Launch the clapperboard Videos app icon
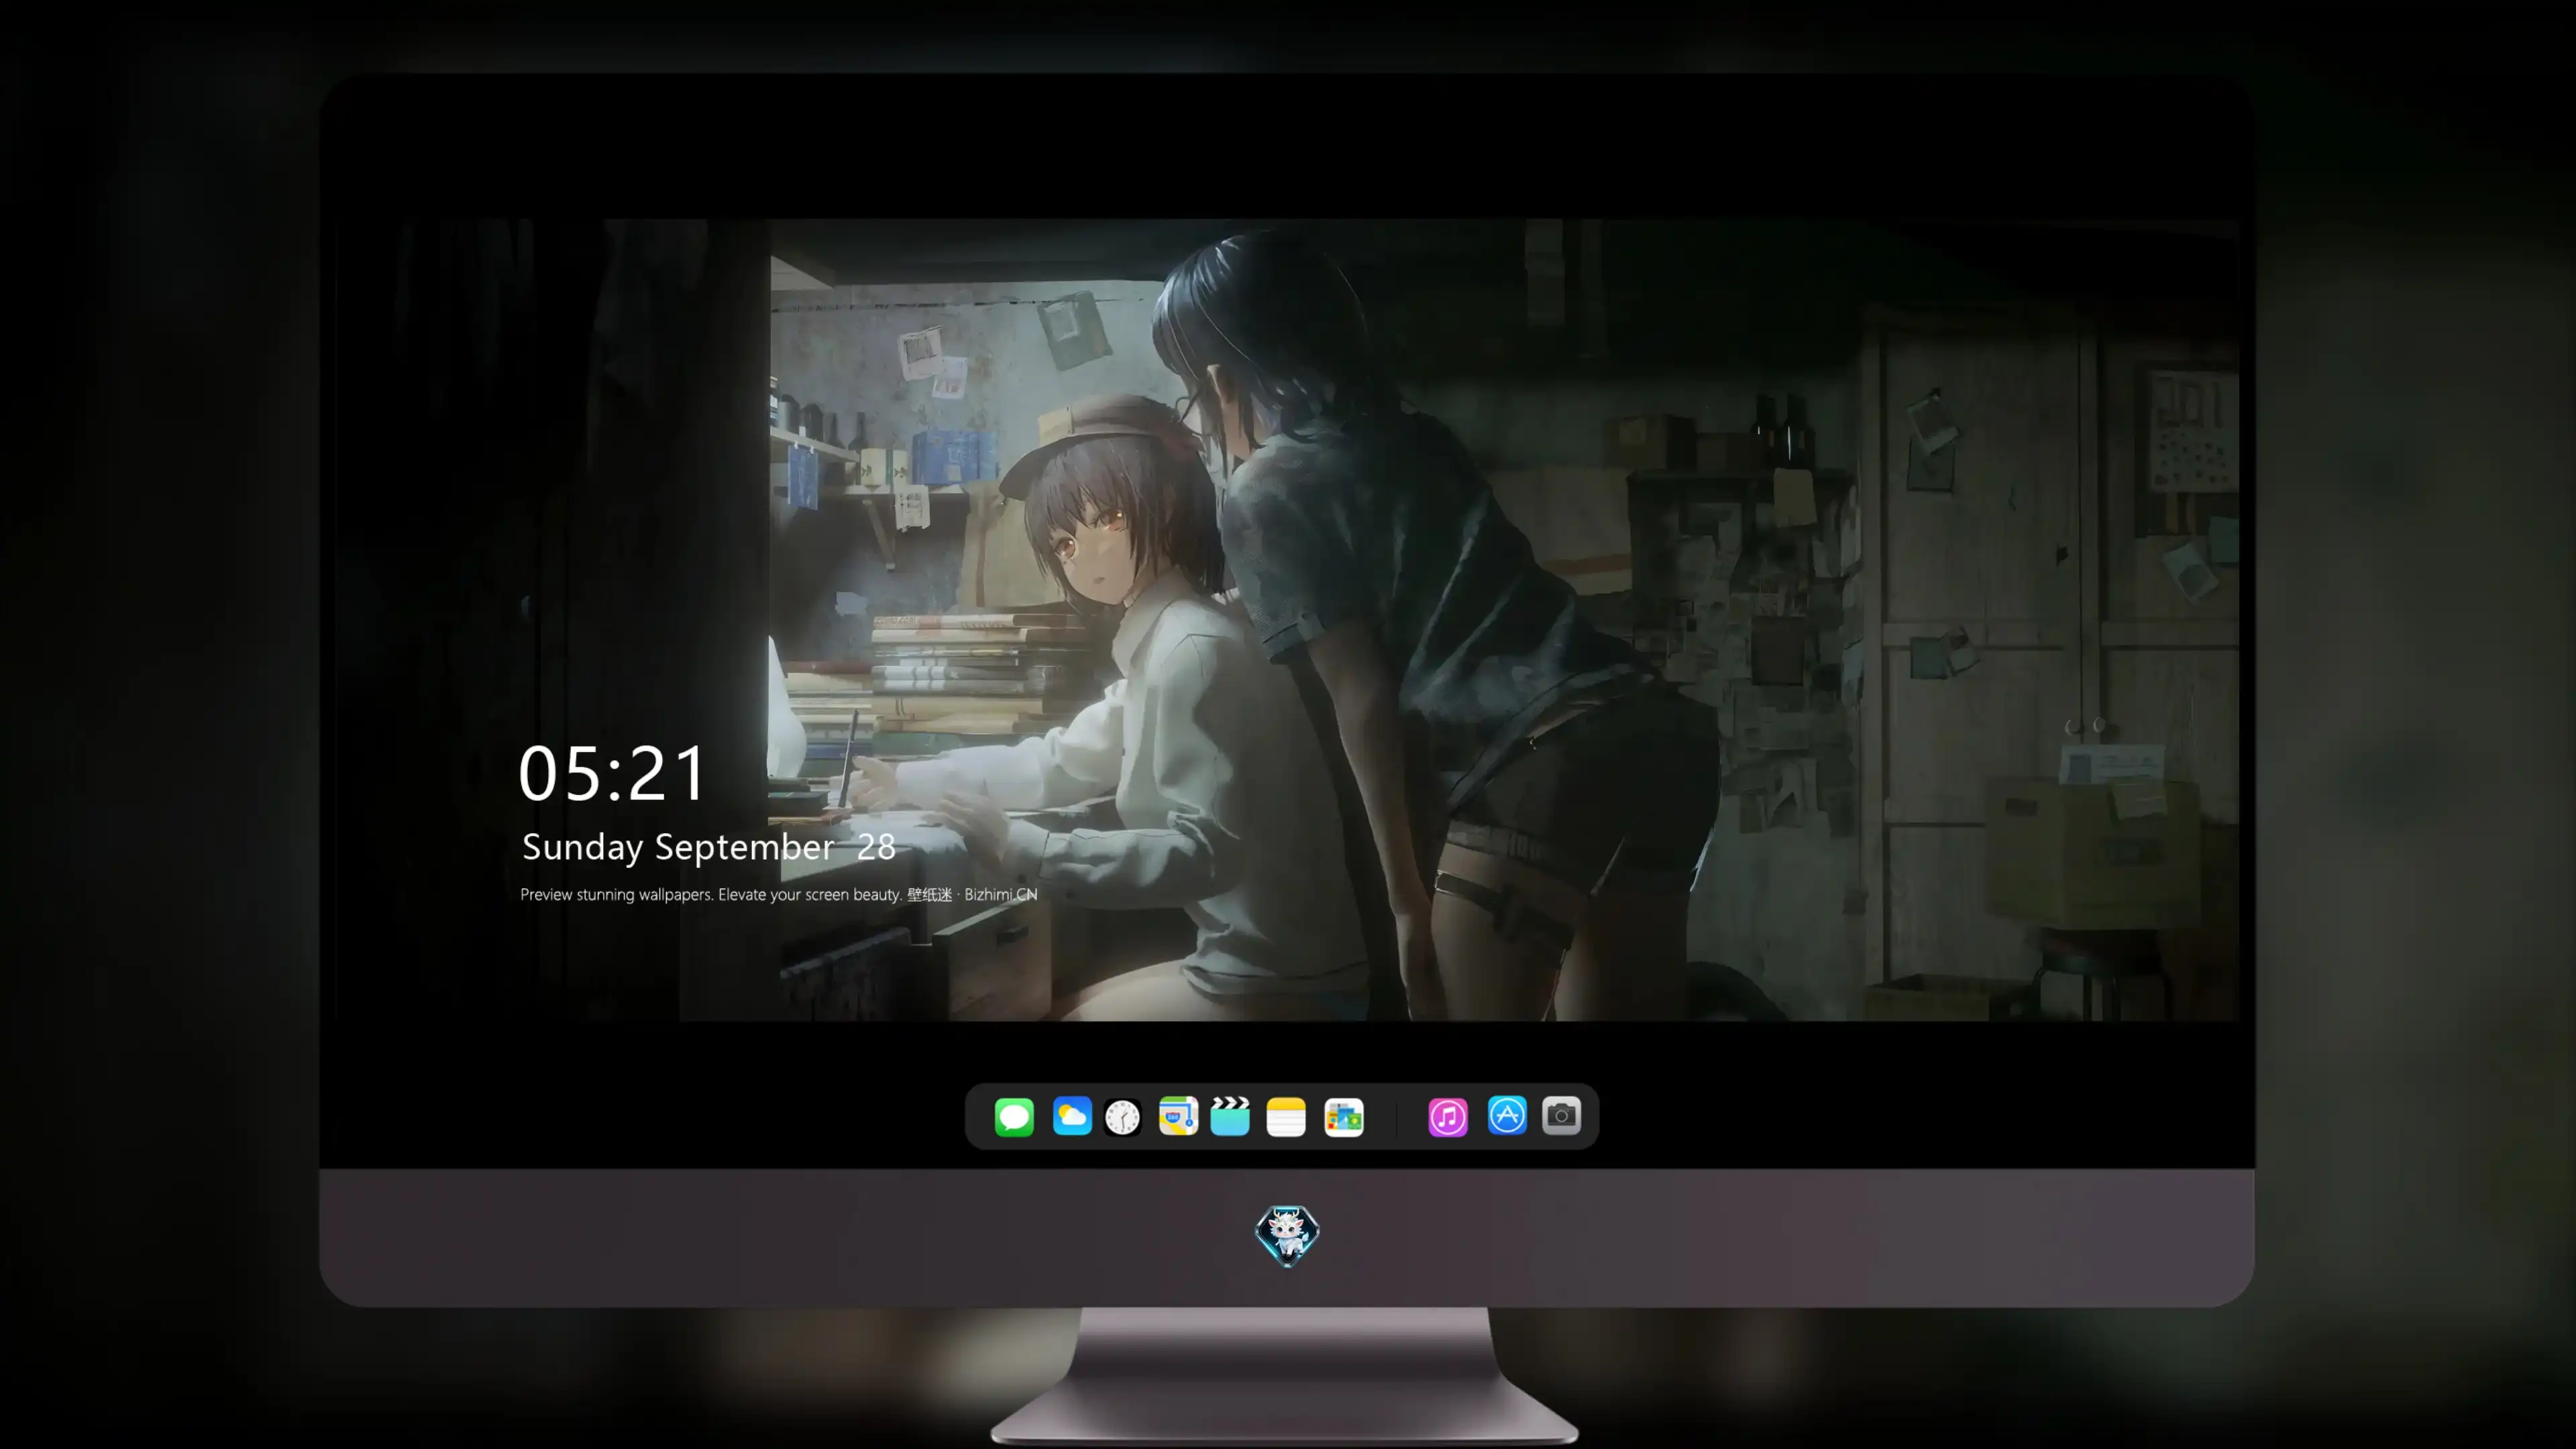2576x1449 pixels. pos(1230,1116)
